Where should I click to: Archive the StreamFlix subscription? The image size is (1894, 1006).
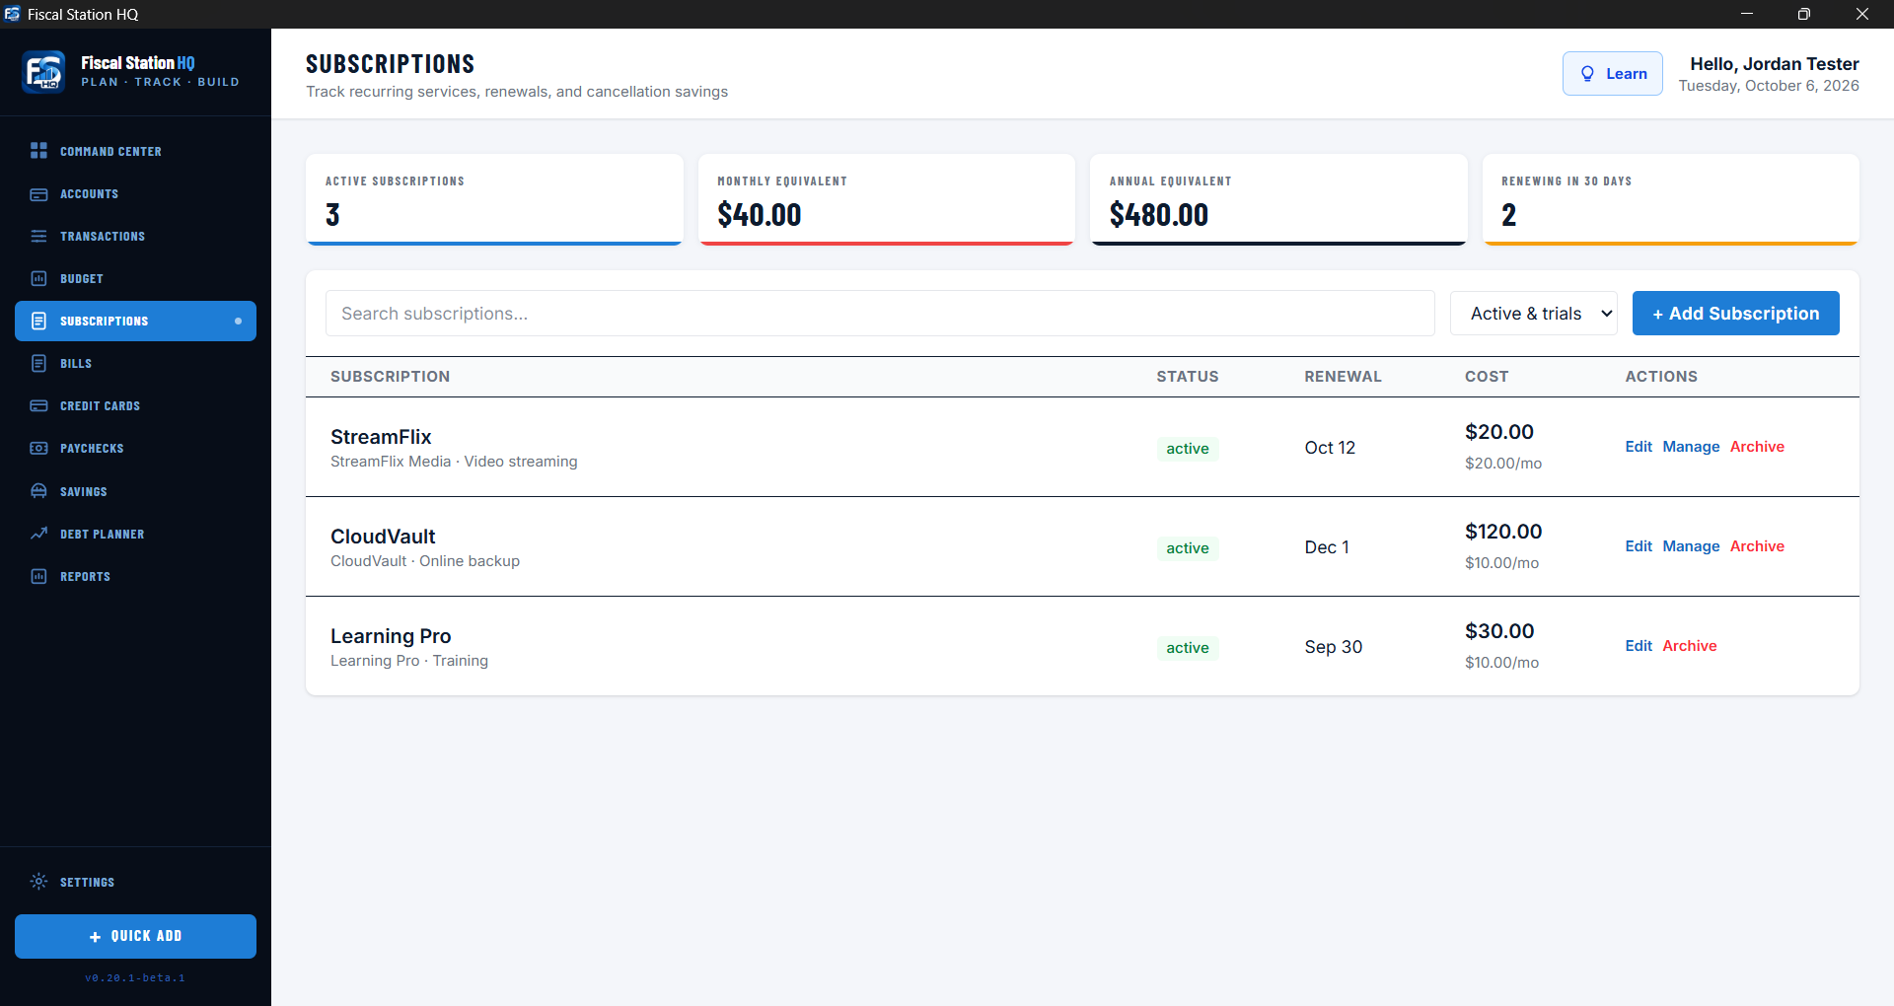coord(1757,447)
